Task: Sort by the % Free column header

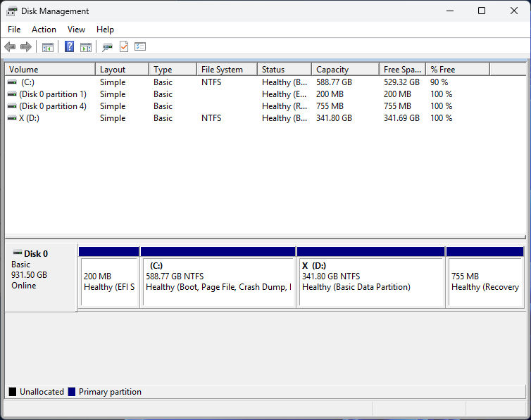Action: 458,70
